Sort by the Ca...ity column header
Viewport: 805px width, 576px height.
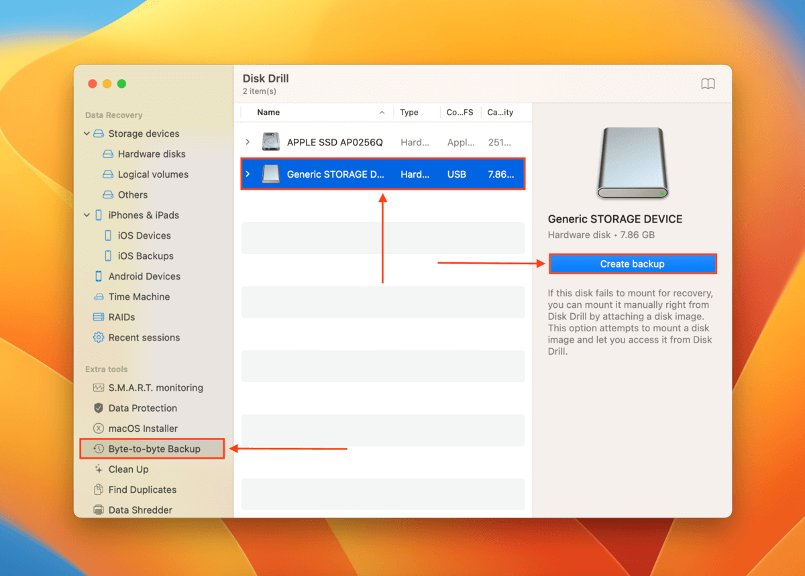click(500, 113)
